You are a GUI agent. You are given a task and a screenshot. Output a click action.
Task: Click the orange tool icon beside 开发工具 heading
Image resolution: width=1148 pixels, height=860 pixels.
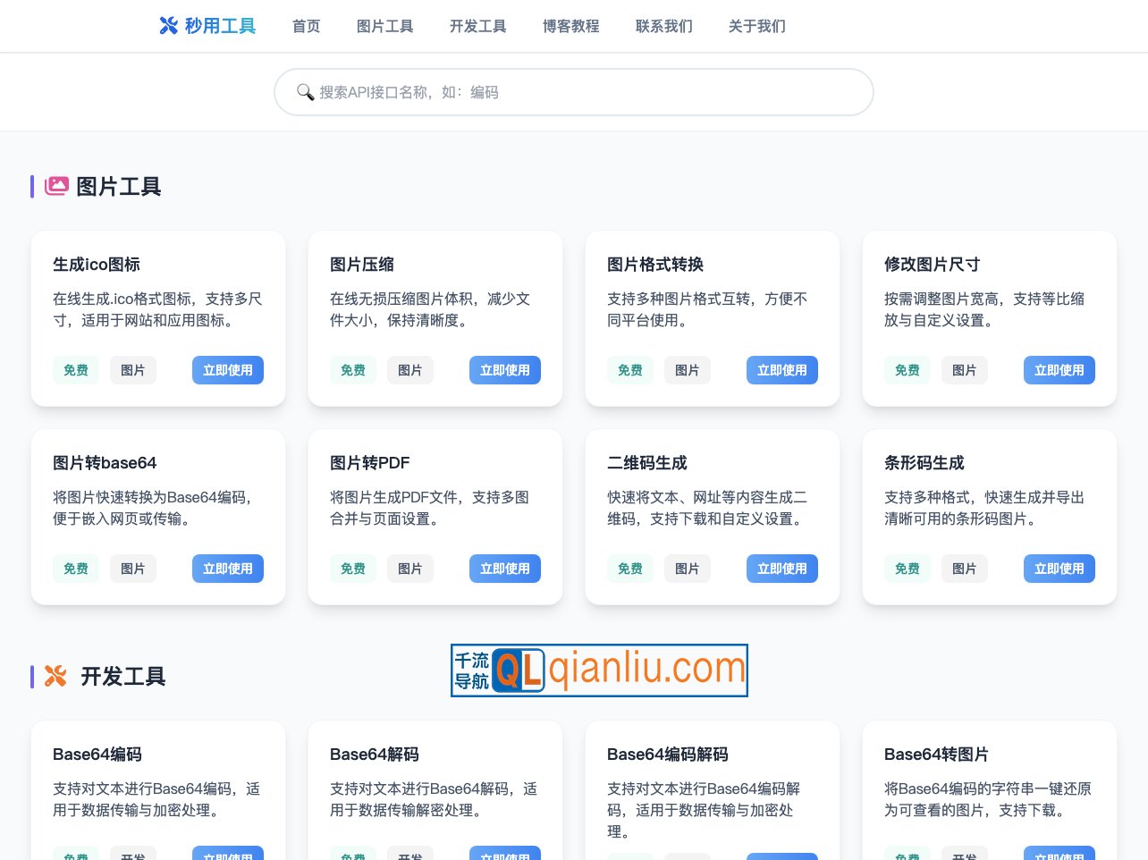(55, 677)
